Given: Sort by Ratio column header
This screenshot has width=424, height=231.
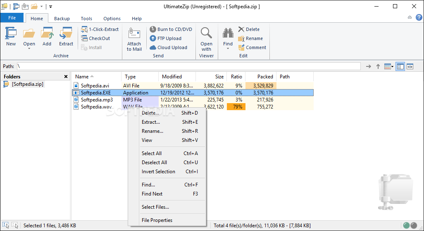Looking at the screenshot, I should 236,77.
